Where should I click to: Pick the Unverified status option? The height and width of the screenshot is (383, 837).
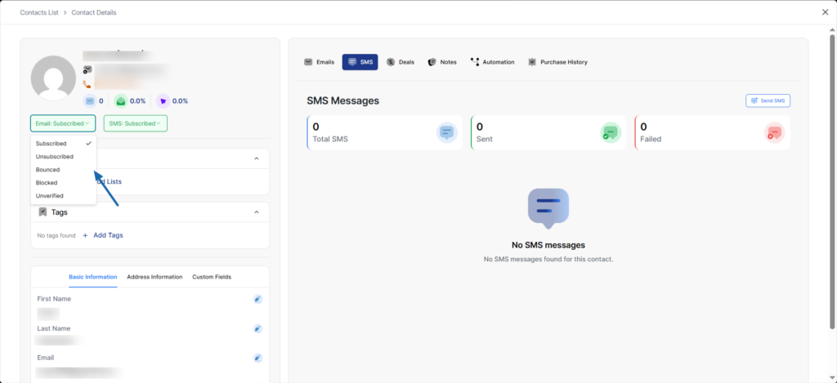(x=50, y=196)
